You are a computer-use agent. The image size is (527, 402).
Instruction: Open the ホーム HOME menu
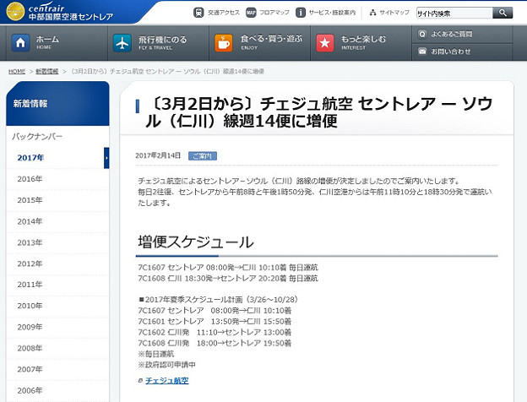pos(57,43)
